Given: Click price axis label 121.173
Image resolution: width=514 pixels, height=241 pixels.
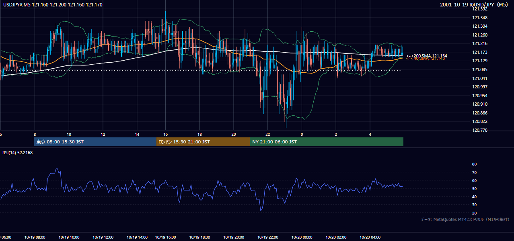Looking at the screenshot, I should [480, 52].
